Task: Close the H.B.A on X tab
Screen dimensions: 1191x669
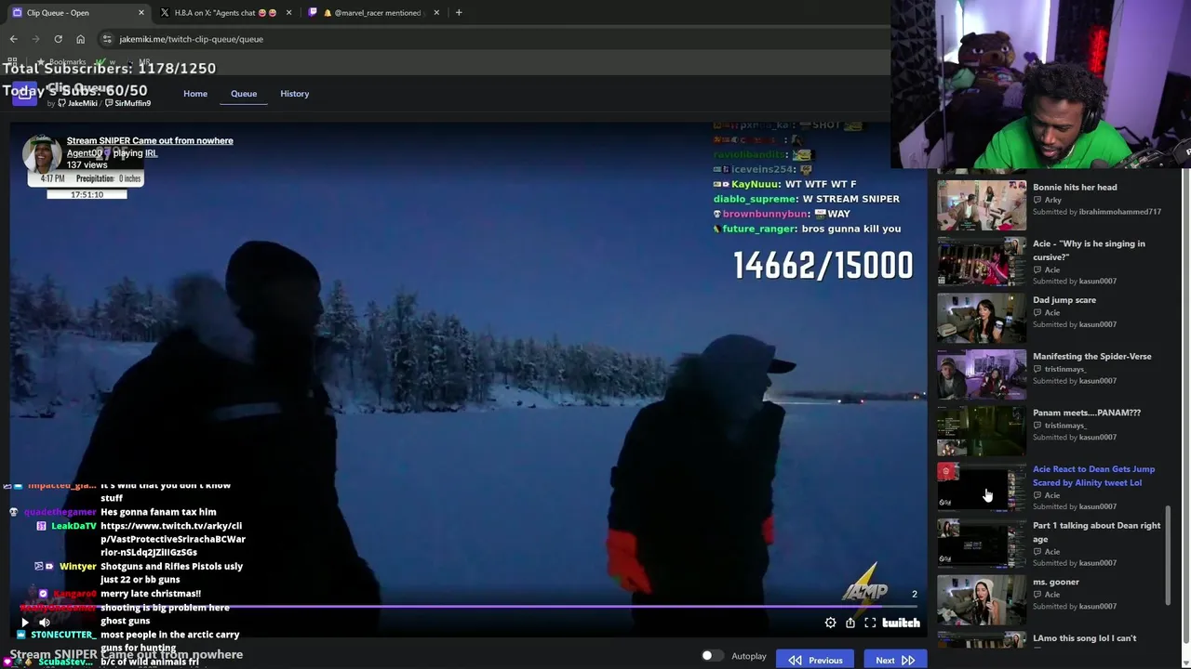Action: coord(288,13)
